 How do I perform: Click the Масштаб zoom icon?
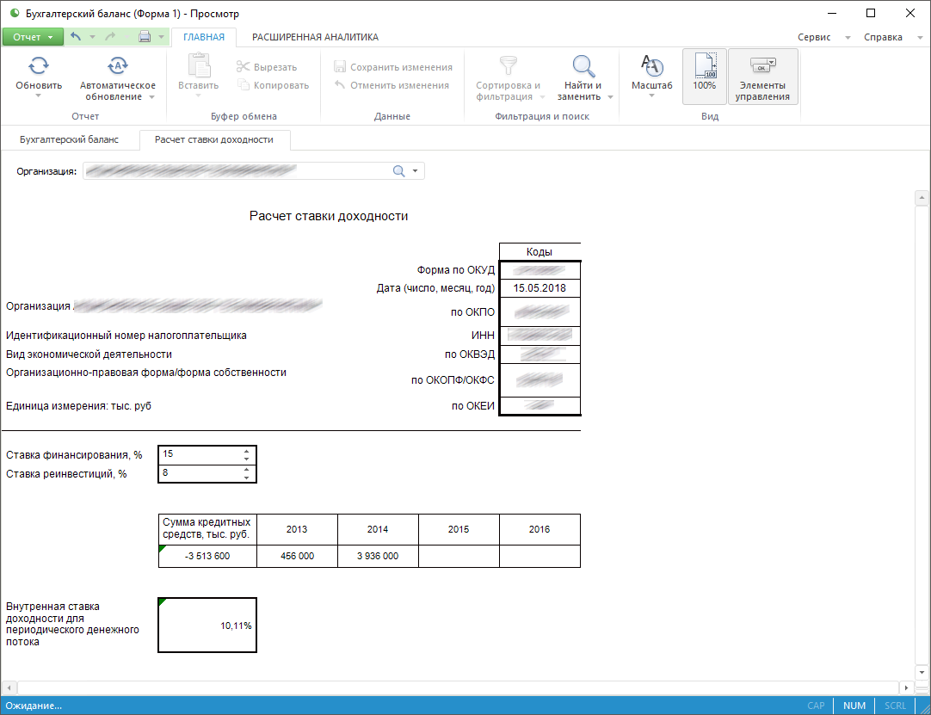click(651, 66)
